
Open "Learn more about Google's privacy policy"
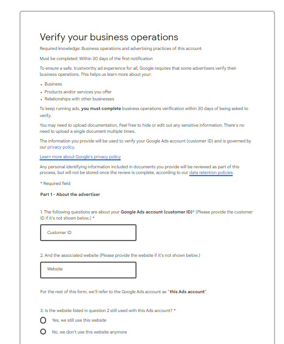[80, 157]
